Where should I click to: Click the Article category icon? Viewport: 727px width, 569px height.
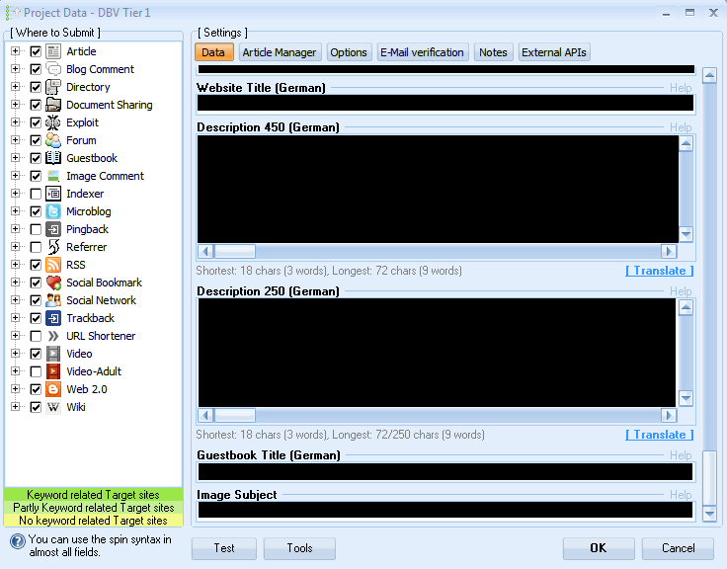(53, 51)
